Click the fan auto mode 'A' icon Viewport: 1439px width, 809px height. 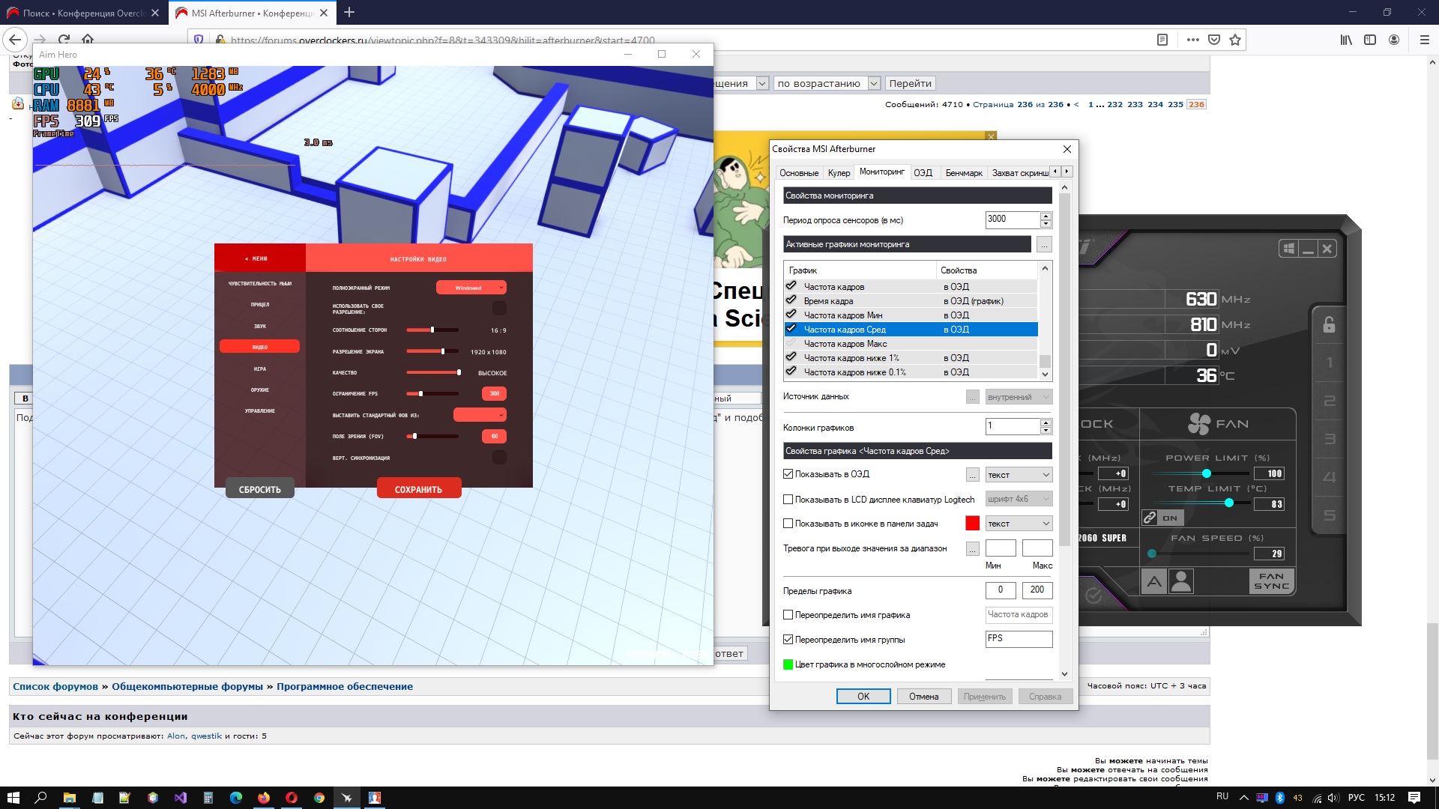1154,581
